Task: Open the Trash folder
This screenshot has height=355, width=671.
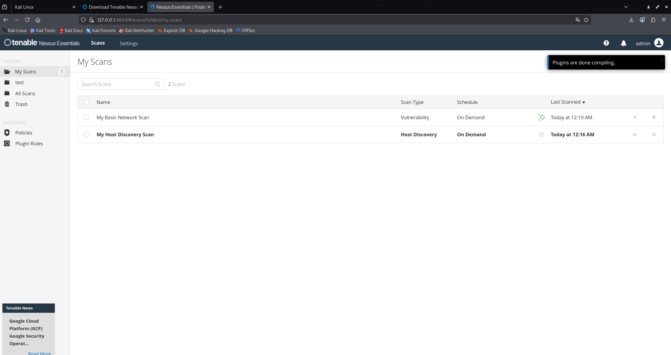Action: pos(21,104)
